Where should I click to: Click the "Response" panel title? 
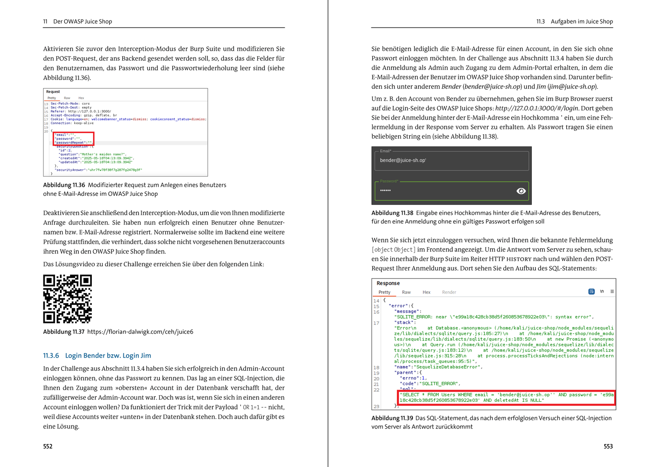(x=388, y=283)
